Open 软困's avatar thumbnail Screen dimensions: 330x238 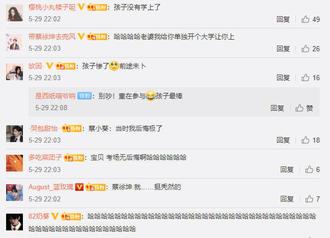(15, 72)
